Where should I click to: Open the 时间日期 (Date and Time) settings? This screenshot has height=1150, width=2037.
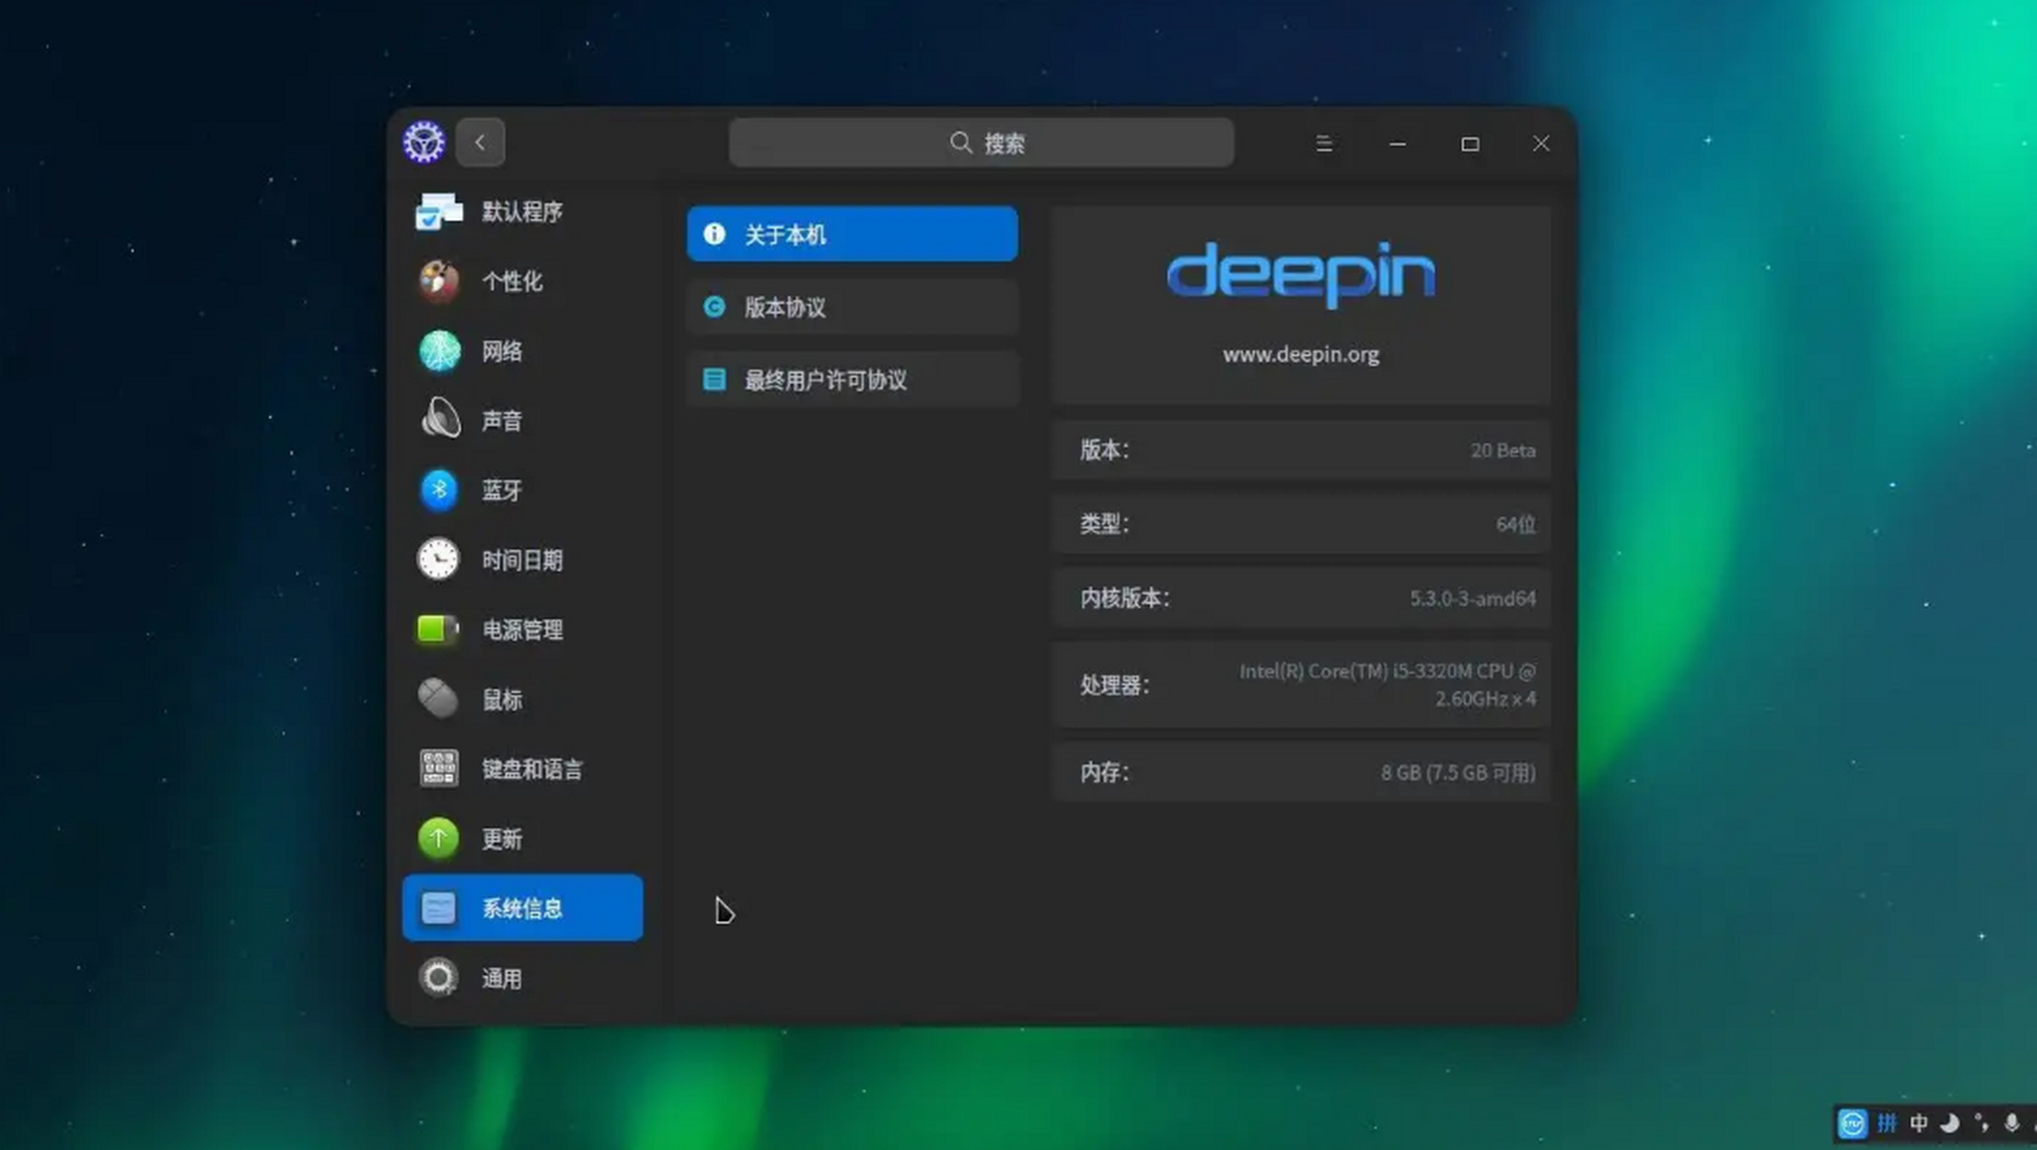pos(523,561)
